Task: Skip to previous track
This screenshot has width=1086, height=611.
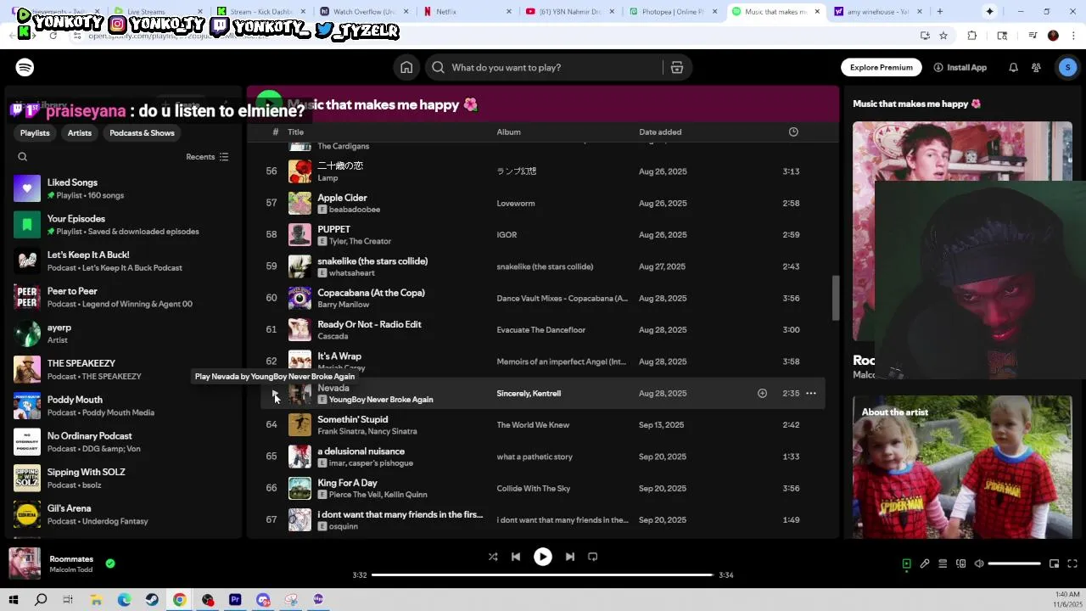Action: tap(515, 557)
